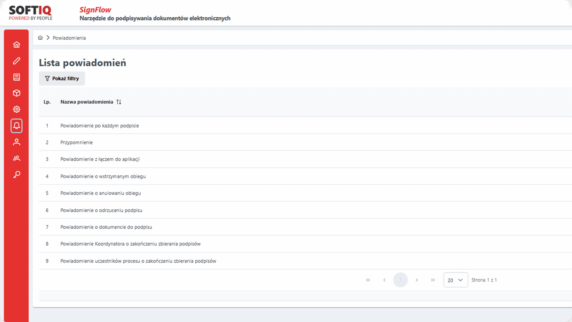Select page 1 in pagination

pyautogui.click(x=400, y=280)
